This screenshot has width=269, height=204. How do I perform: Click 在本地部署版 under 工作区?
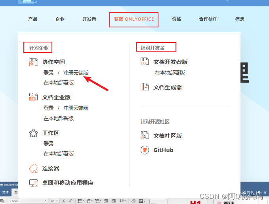click(x=59, y=154)
